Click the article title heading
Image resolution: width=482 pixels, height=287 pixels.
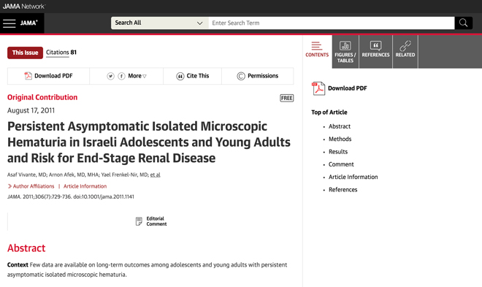[x=149, y=142]
